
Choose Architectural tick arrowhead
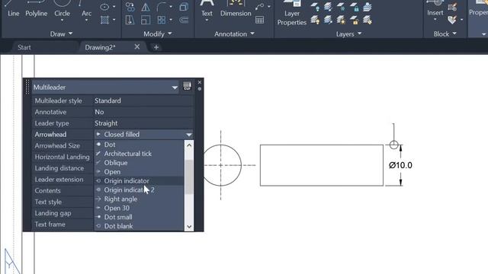[x=139, y=154]
